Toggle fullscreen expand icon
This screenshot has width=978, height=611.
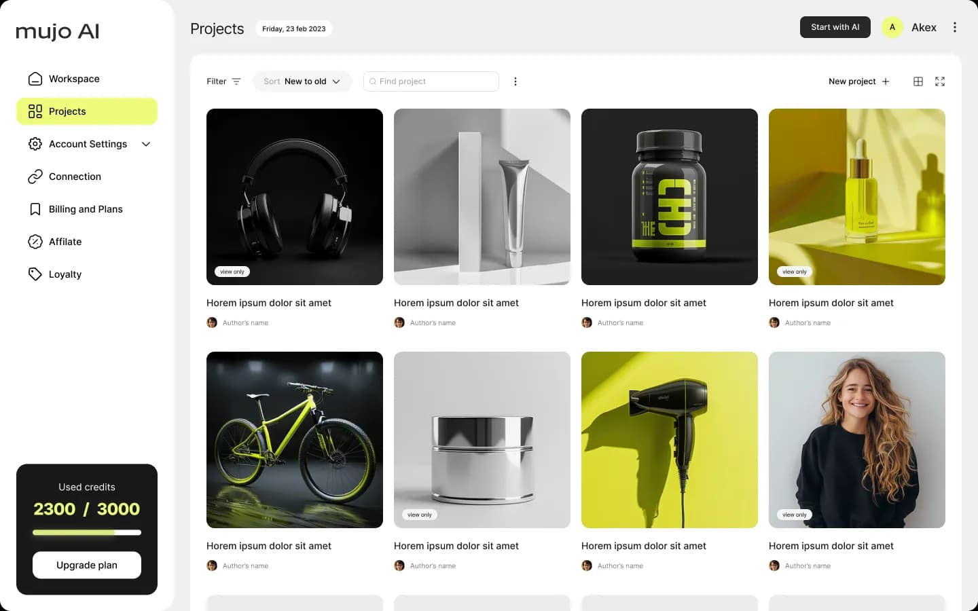tap(940, 81)
